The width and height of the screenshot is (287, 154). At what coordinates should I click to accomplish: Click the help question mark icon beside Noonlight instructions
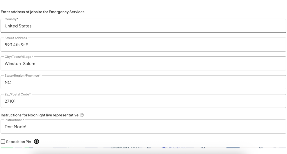[x=82, y=115]
